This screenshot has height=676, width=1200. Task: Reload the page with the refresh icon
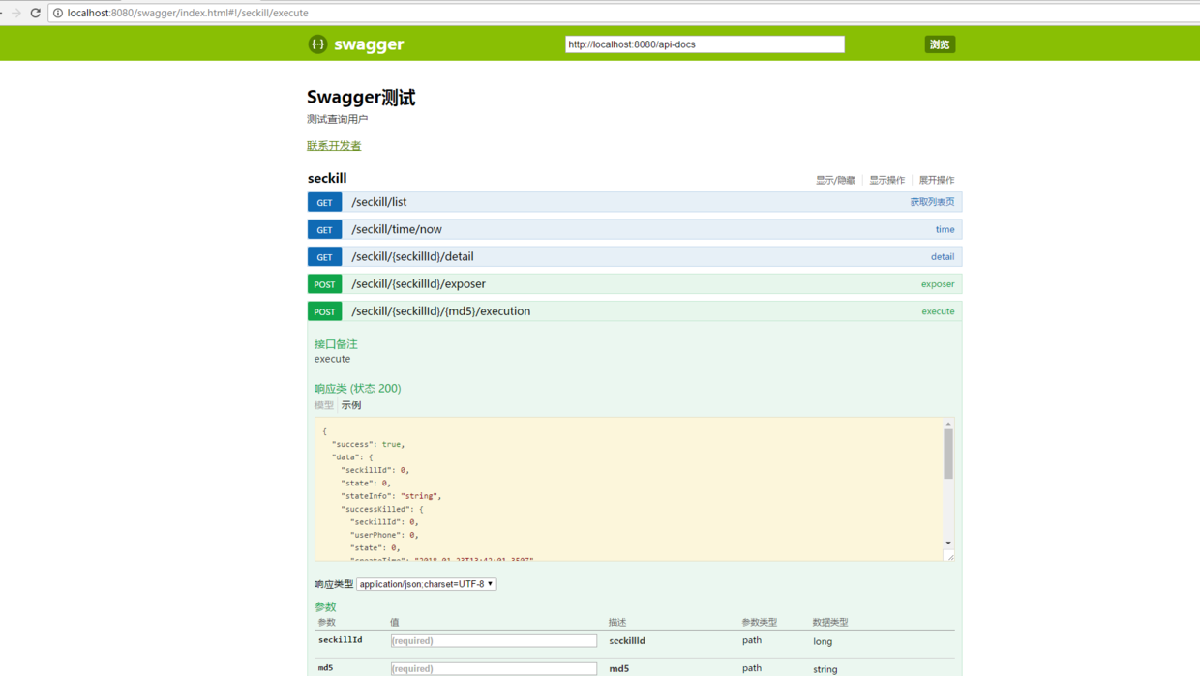click(36, 13)
